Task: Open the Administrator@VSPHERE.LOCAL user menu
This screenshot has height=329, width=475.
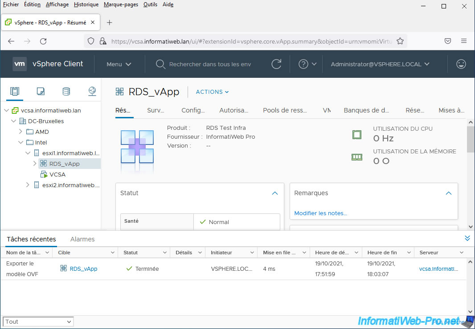Action: (x=380, y=64)
